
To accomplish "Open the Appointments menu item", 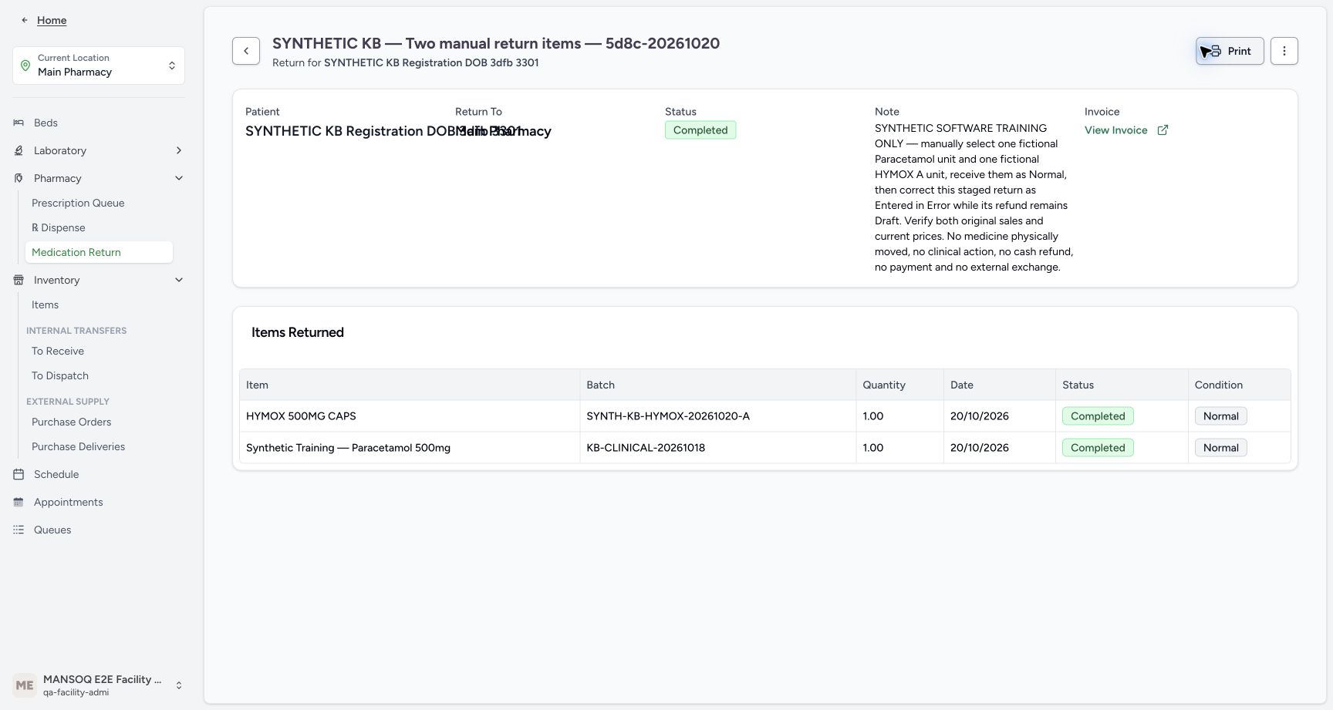I will (68, 502).
